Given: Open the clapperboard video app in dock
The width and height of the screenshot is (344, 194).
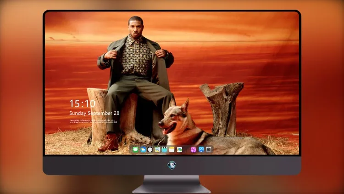Looking at the screenshot, I should click(x=164, y=150).
